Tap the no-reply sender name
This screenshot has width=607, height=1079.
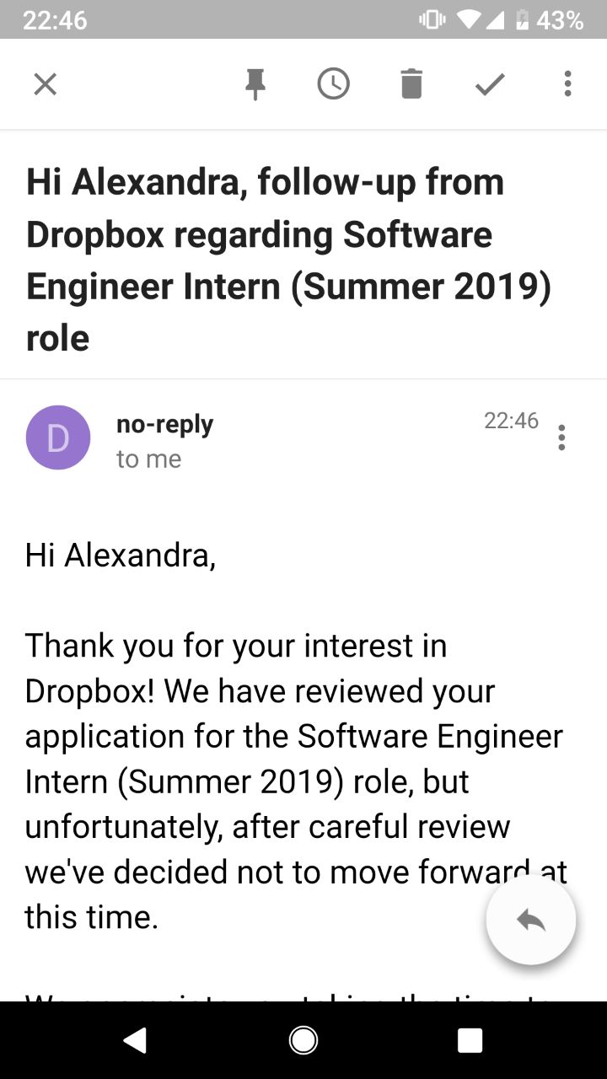164,424
